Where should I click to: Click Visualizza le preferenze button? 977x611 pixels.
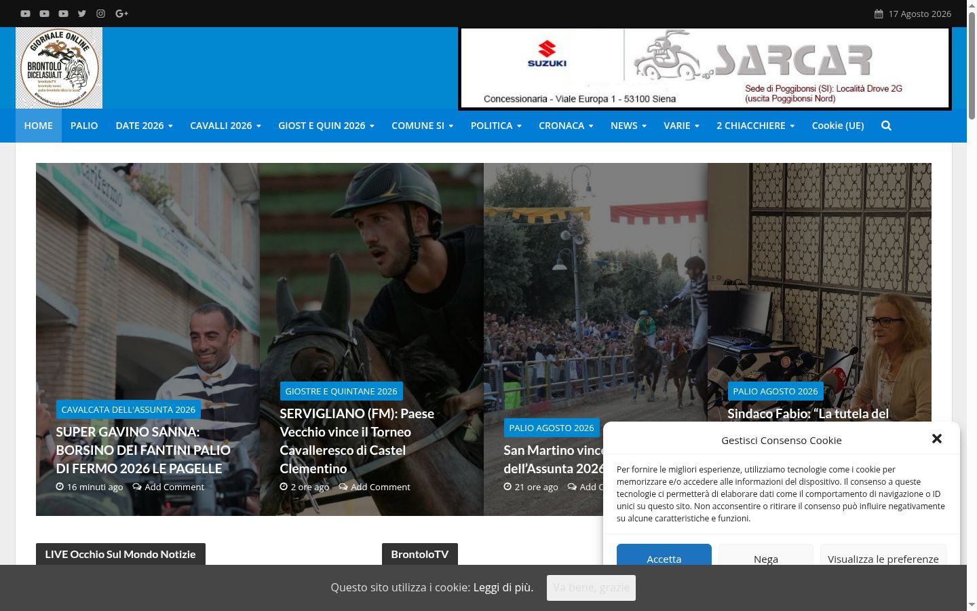(883, 555)
